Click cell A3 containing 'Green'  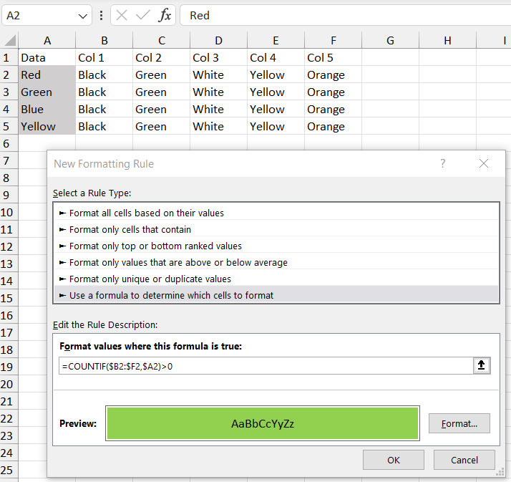point(47,92)
